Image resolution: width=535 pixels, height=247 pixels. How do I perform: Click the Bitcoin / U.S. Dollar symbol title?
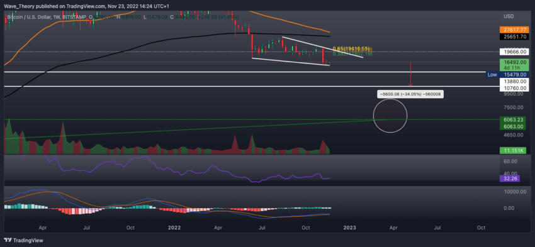pyautogui.click(x=30, y=17)
